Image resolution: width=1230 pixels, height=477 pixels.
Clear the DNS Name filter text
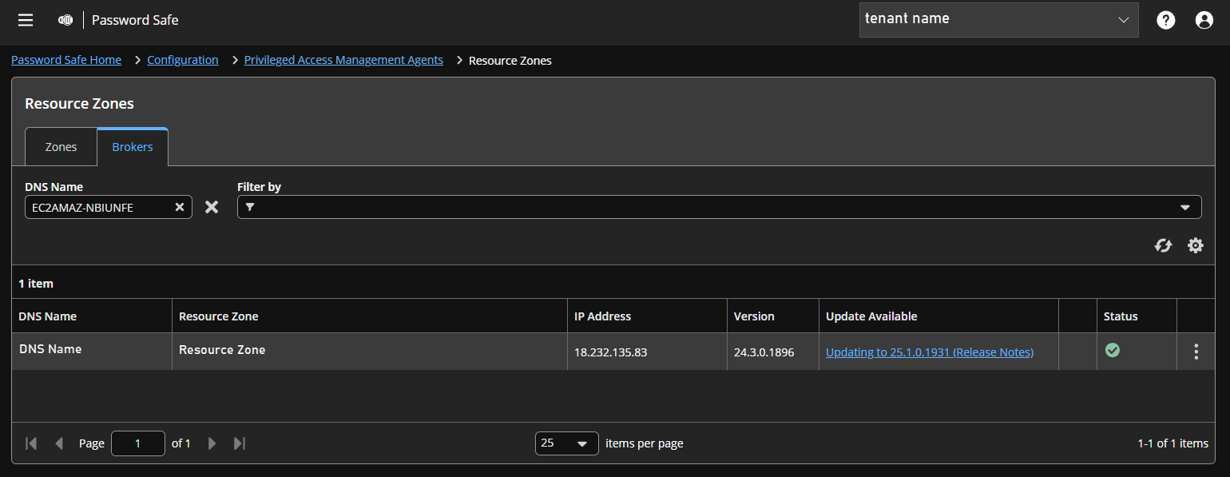[180, 207]
